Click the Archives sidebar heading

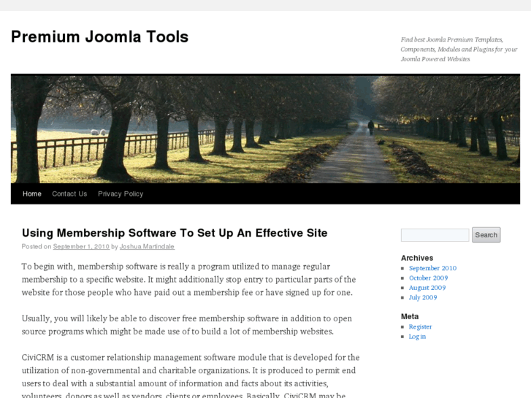point(417,258)
